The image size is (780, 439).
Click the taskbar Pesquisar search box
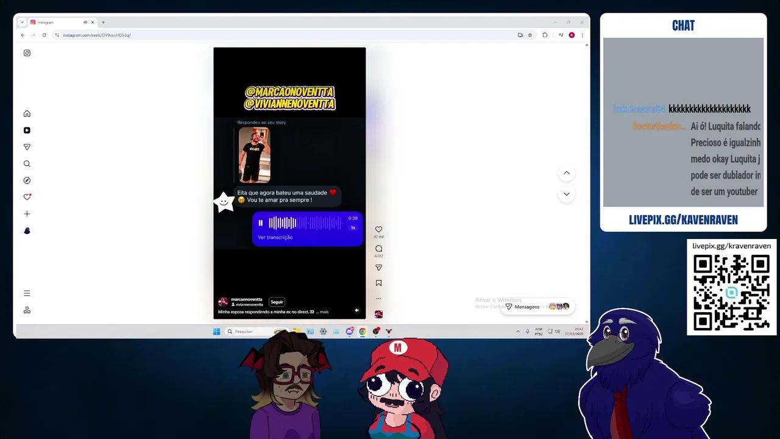(256, 332)
